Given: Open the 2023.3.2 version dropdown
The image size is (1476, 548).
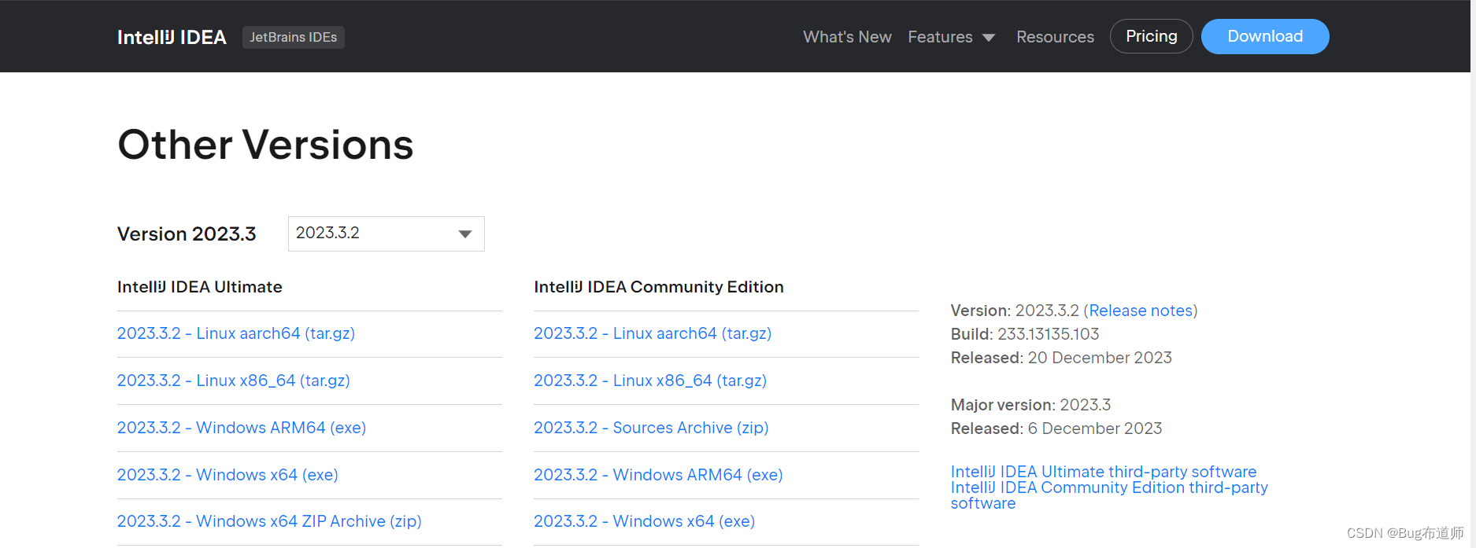Looking at the screenshot, I should coord(387,234).
